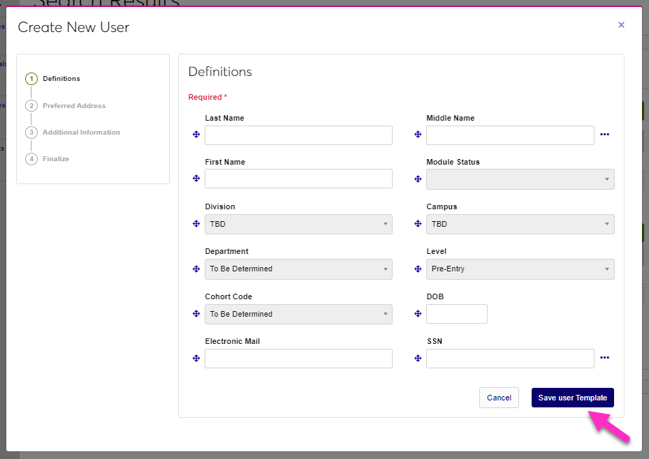Click the move handle beside First Name

tap(196, 179)
